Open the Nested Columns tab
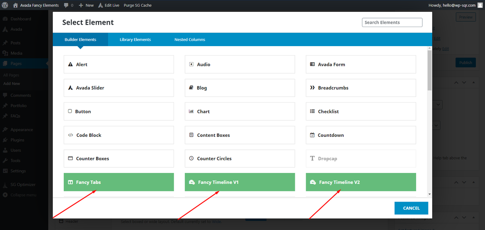 click(x=190, y=39)
